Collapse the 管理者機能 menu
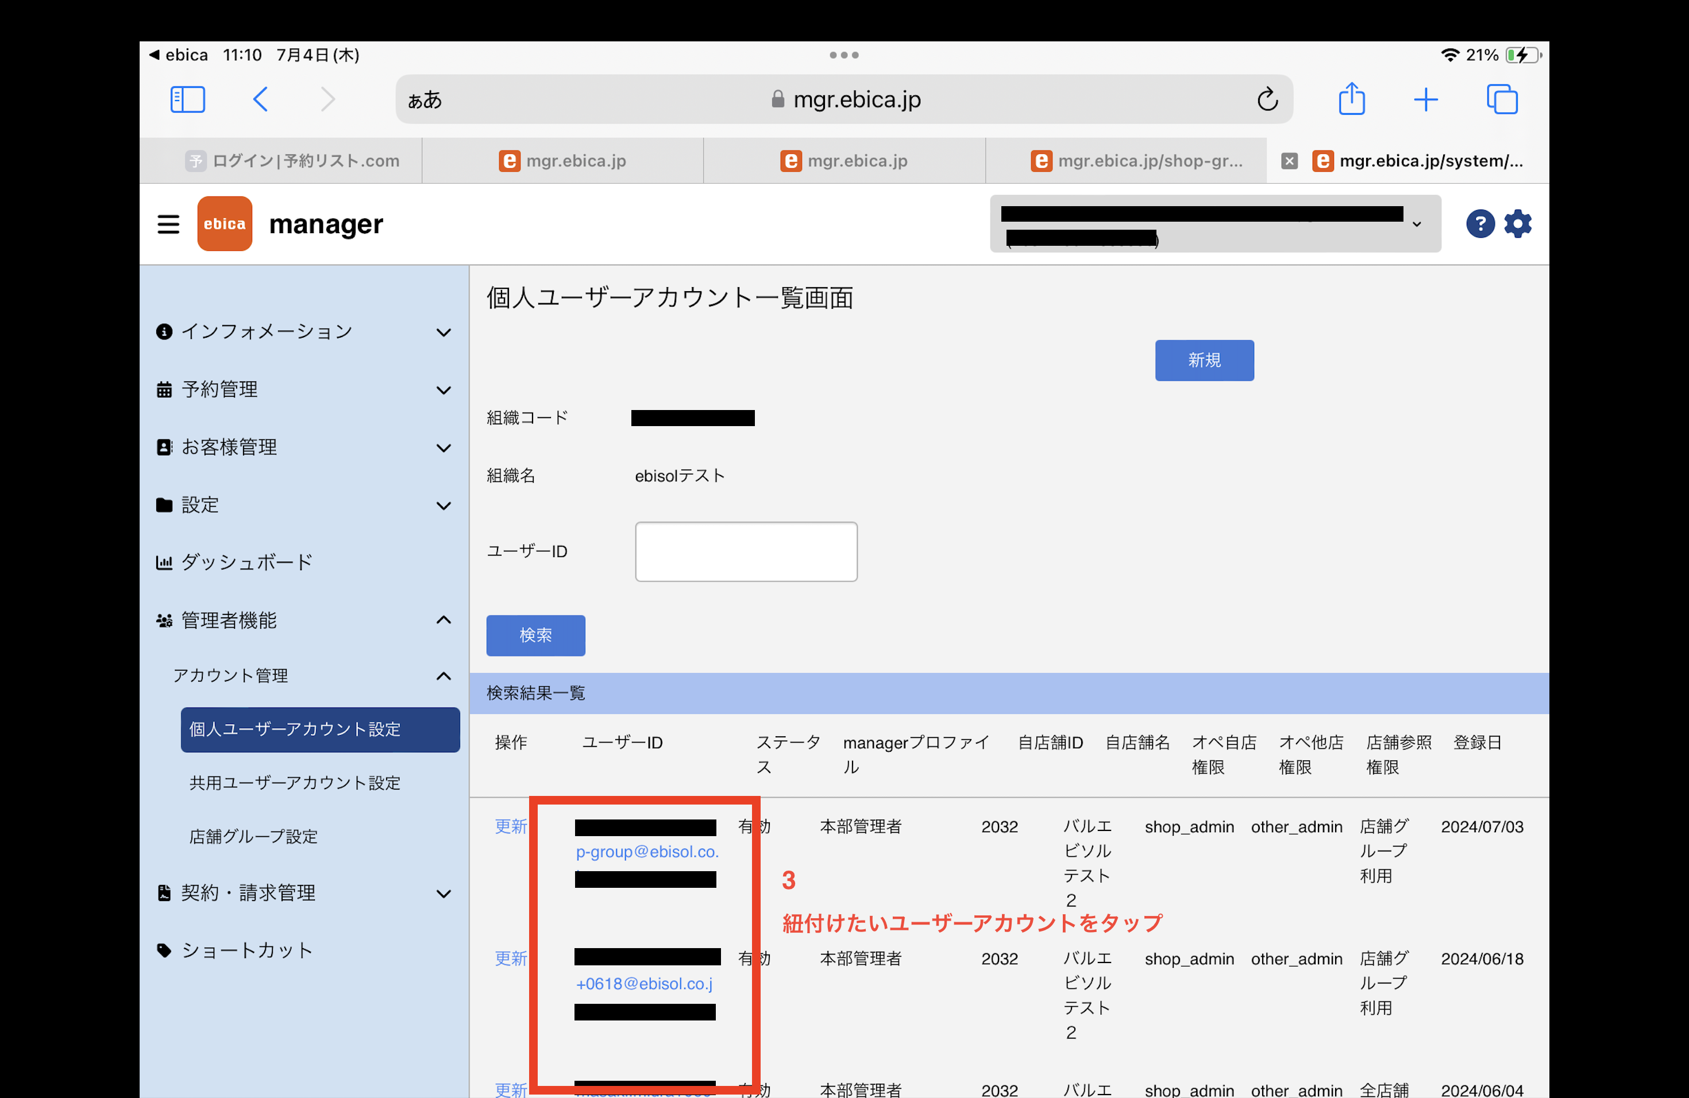This screenshot has width=1689, height=1098. pos(304,621)
